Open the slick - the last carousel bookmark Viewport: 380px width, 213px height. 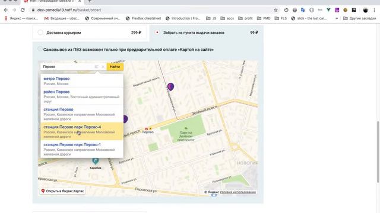pyautogui.click(x=309, y=18)
